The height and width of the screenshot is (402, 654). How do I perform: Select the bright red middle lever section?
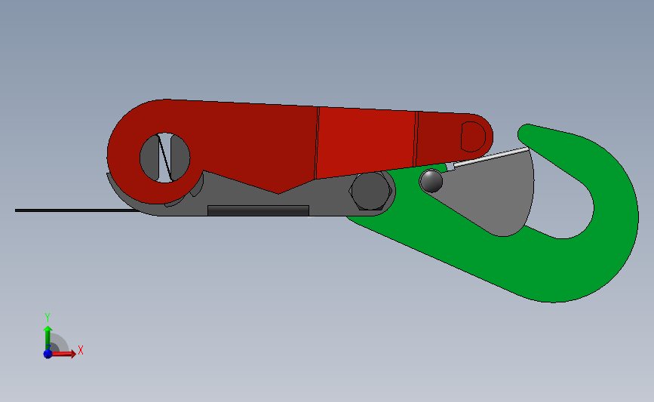coord(366,142)
